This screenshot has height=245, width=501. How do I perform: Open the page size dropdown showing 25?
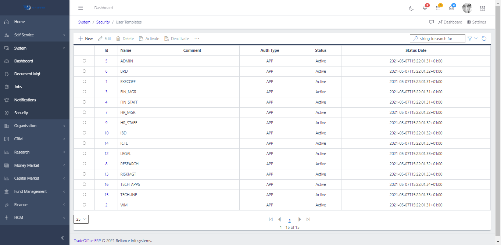pyautogui.click(x=81, y=219)
